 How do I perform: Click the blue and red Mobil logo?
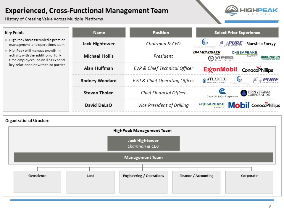[239, 105]
